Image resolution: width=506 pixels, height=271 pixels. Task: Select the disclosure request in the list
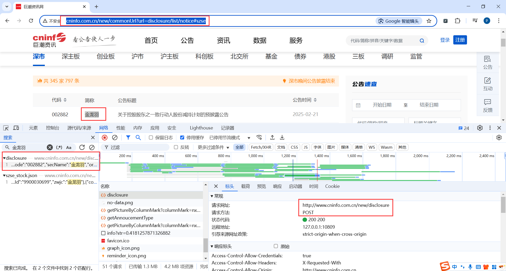click(x=151, y=195)
